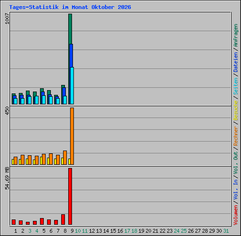Image resolution: width=241 pixels, height=236 pixels.
Task: Click the cyan "Seiten" legend label
Action: (235, 86)
